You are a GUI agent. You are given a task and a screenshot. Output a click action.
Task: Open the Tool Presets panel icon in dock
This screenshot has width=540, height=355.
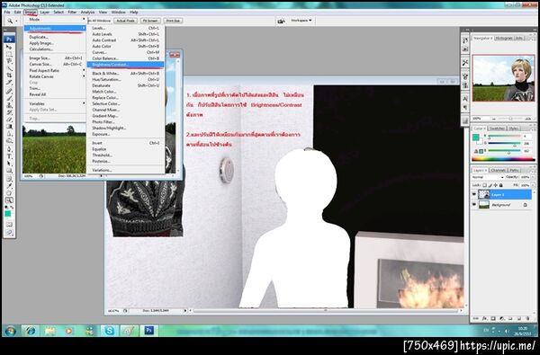coord(465,63)
